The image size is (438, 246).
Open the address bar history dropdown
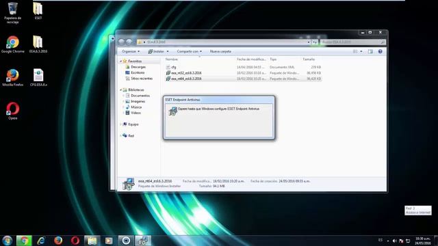tap(309, 42)
